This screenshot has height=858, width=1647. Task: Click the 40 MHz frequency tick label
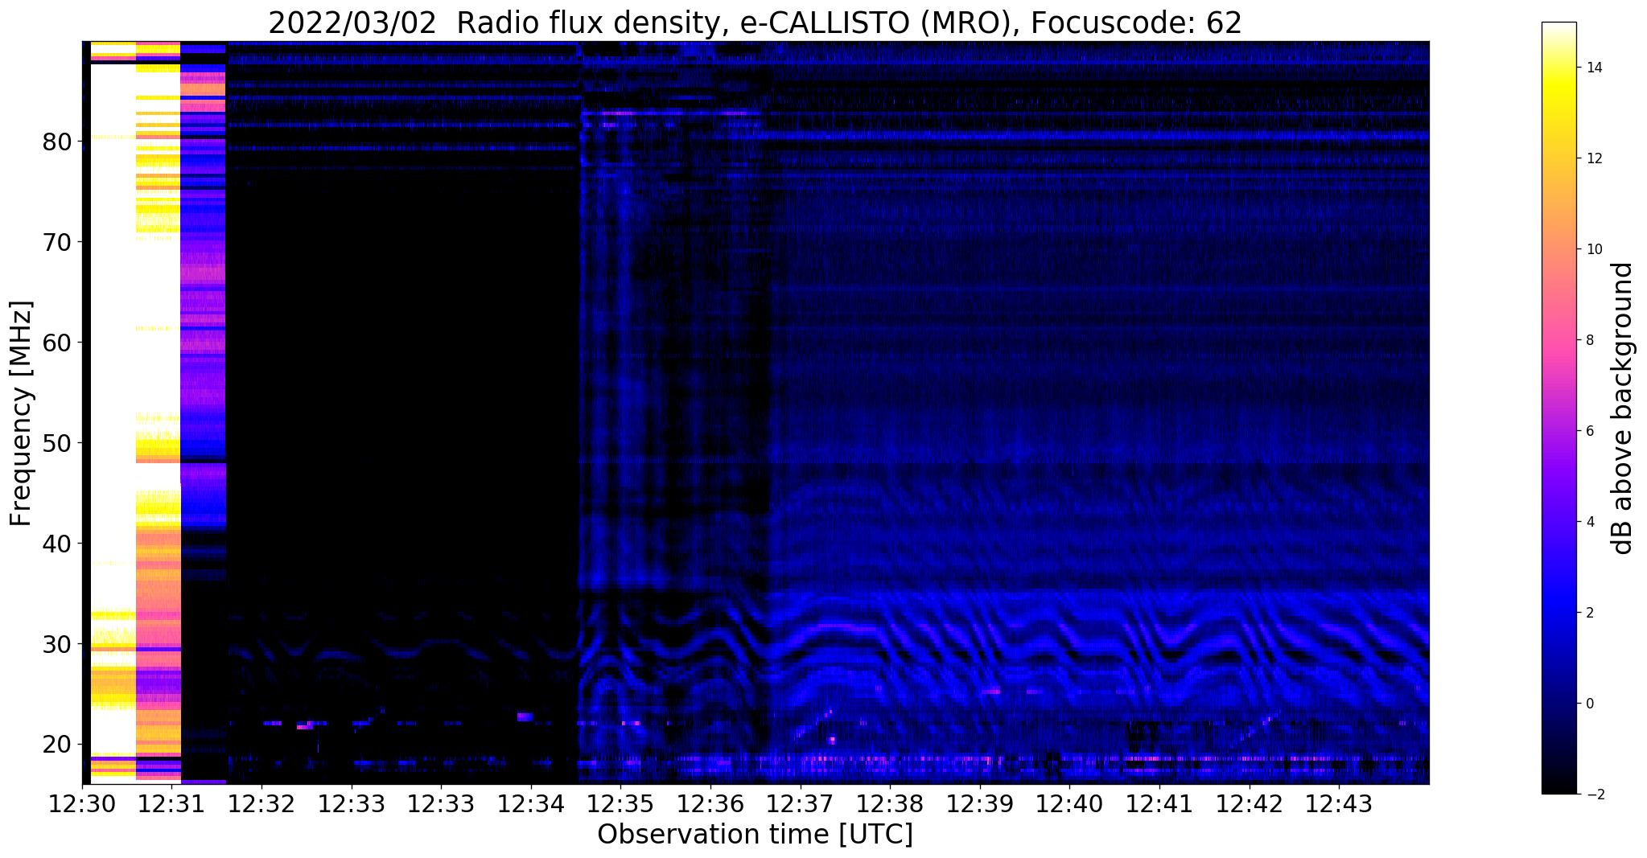point(58,544)
